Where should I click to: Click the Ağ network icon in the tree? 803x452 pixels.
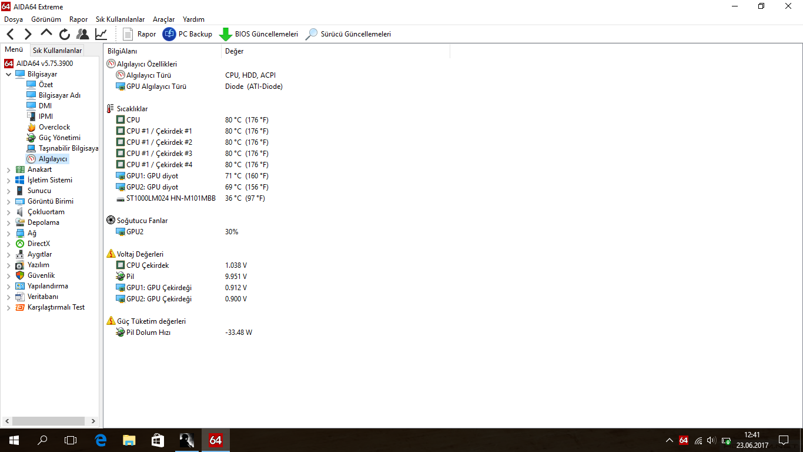20,234
